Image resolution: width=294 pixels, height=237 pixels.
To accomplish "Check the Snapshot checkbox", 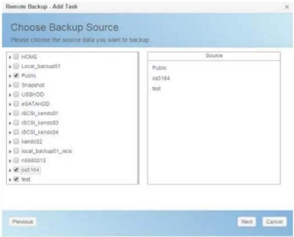I will tap(16, 85).
